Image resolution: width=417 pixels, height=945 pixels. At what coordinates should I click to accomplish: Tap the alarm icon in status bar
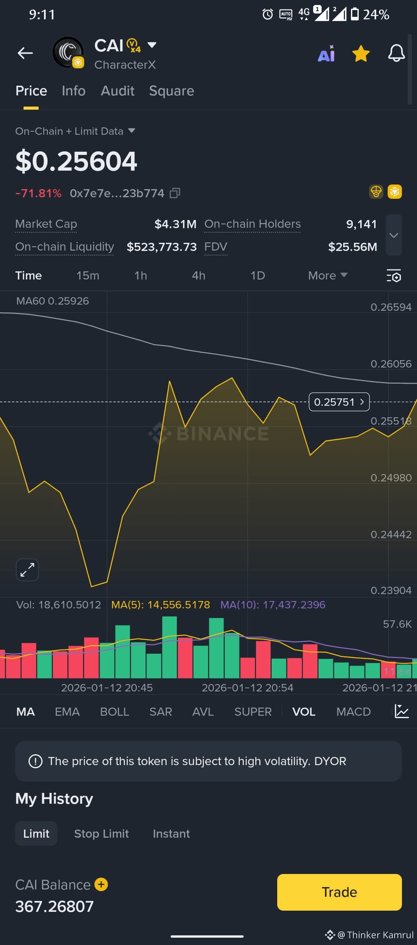268,14
